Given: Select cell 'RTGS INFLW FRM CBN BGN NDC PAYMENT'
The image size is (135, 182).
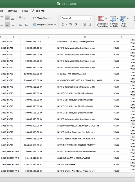Looking at the screenshot, I should 85,145.
